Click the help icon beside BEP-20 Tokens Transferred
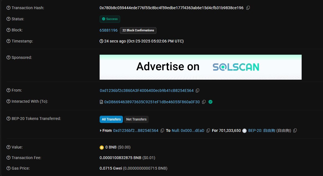323x176 pixels. pos(8,119)
